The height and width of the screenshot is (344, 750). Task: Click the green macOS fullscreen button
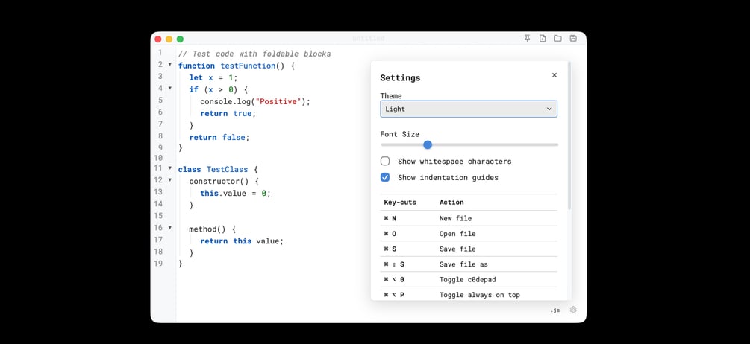click(x=180, y=39)
